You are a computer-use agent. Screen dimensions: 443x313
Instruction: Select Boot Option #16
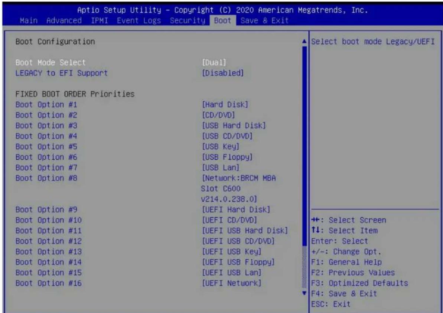click(x=48, y=283)
